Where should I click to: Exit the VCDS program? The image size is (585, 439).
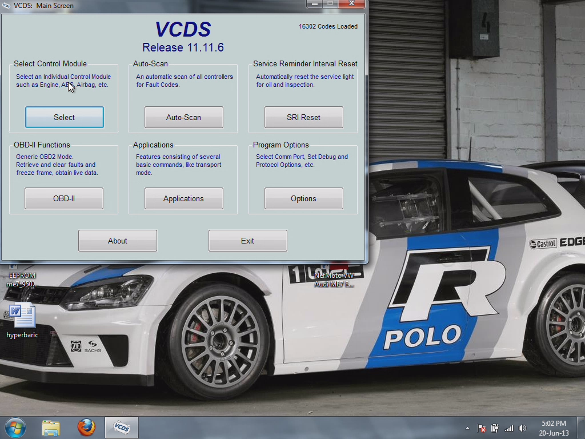(x=247, y=240)
